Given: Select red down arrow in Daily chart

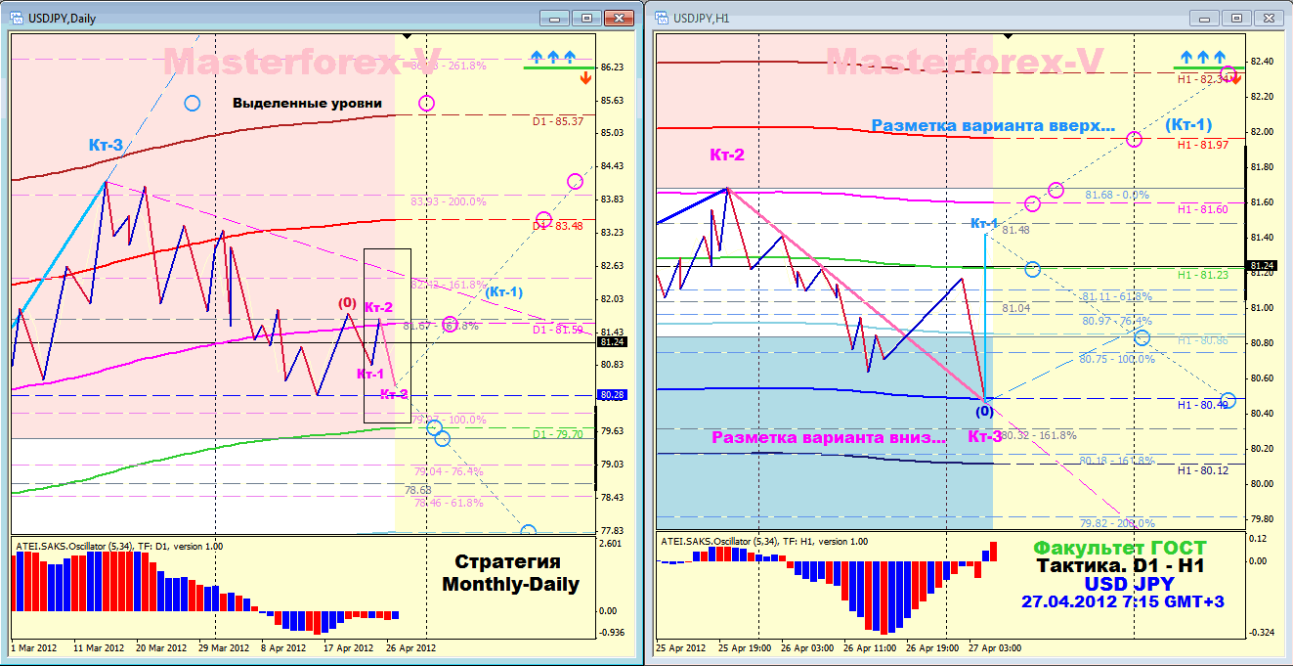Looking at the screenshot, I should [x=584, y=78].
